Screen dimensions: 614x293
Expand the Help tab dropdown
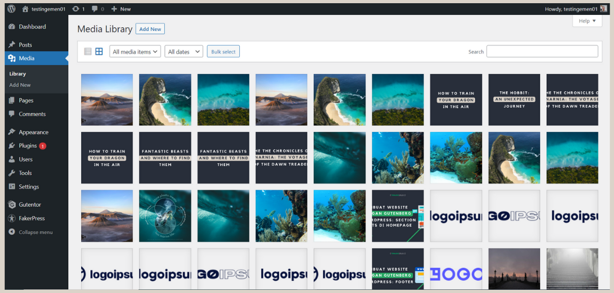click(587, 21)
